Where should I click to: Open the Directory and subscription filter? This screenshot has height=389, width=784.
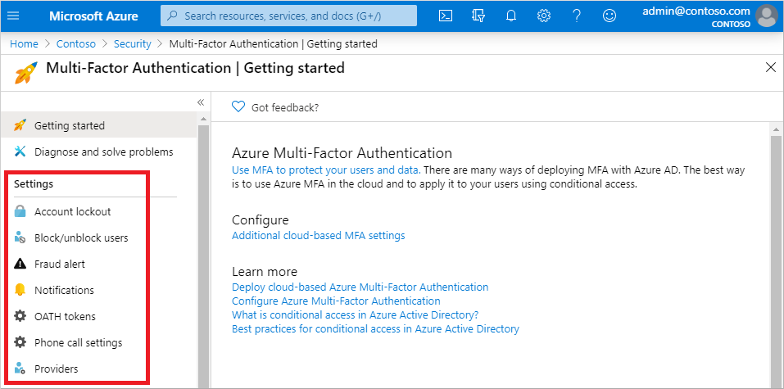pos(478,16)
